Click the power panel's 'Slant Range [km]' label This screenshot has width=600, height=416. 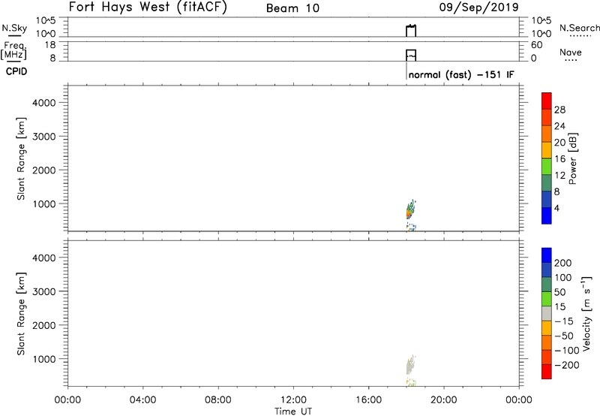tap(21, 158)
